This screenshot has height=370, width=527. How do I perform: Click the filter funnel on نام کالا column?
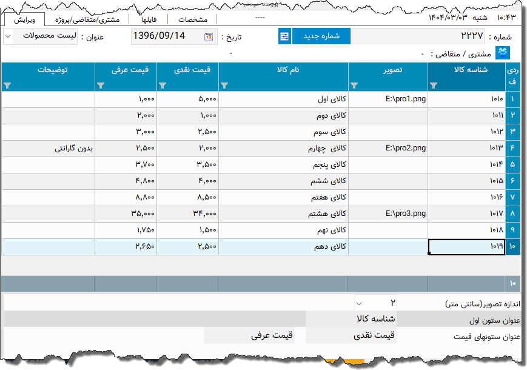click(226, 86)
